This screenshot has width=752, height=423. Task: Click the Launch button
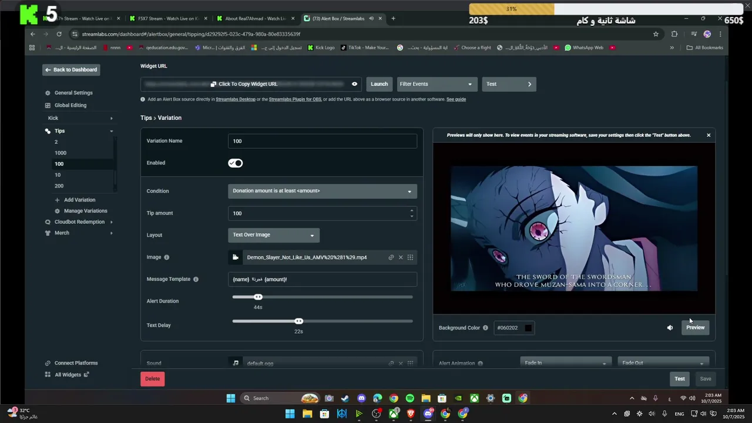coord(379,84)
